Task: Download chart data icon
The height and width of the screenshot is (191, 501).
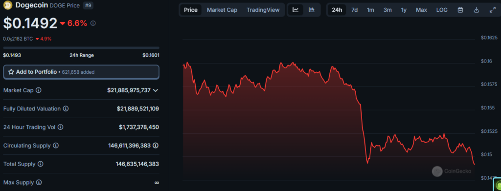Action: (x=476, y=10)
